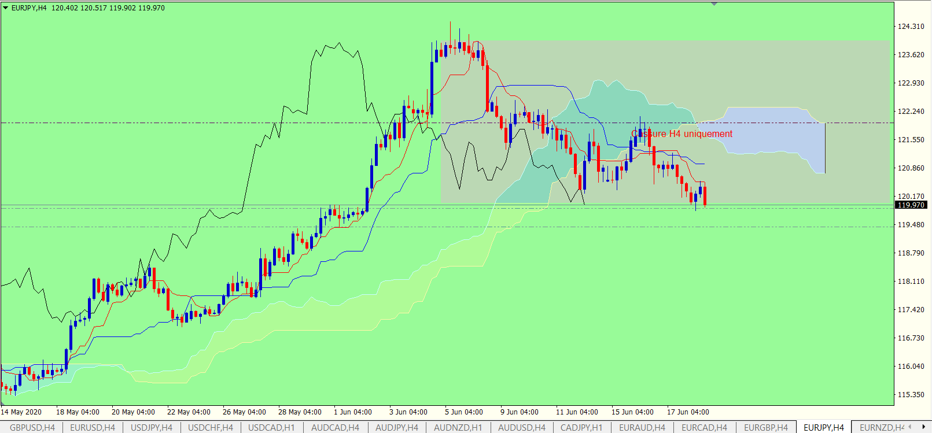Screen dimensions: 932x433
Task: Click the 124.310 price scale value
Action: (911, 27)
